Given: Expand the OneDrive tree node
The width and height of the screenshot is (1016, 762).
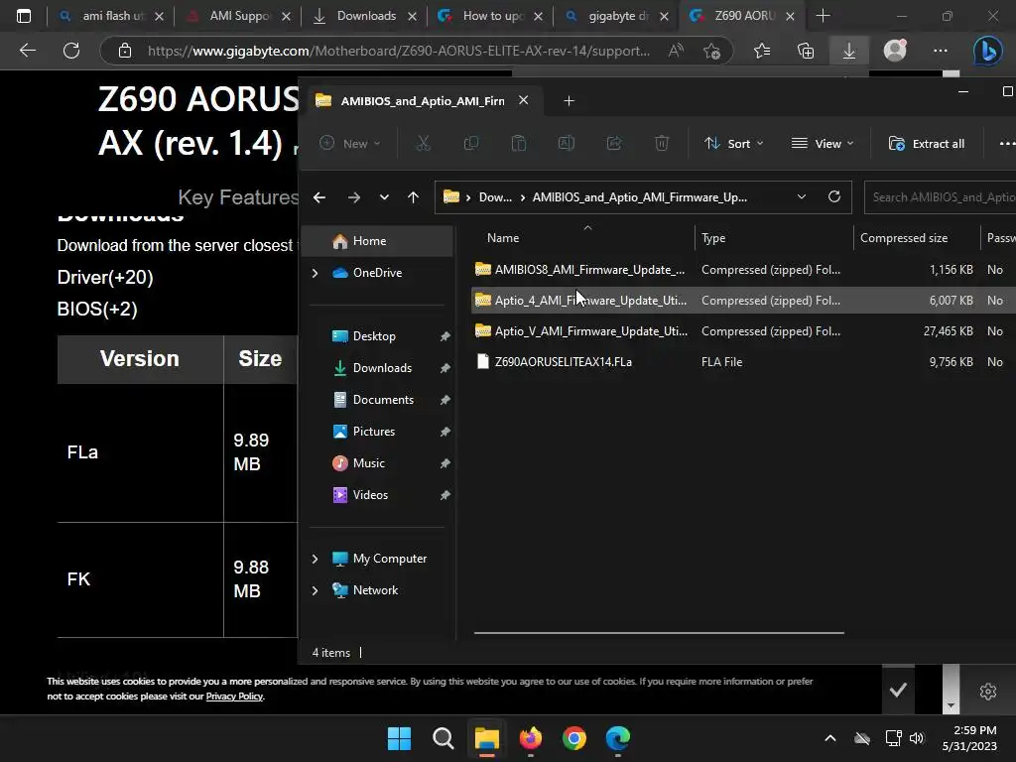Looking at the screenshot, I should point(315,273).
